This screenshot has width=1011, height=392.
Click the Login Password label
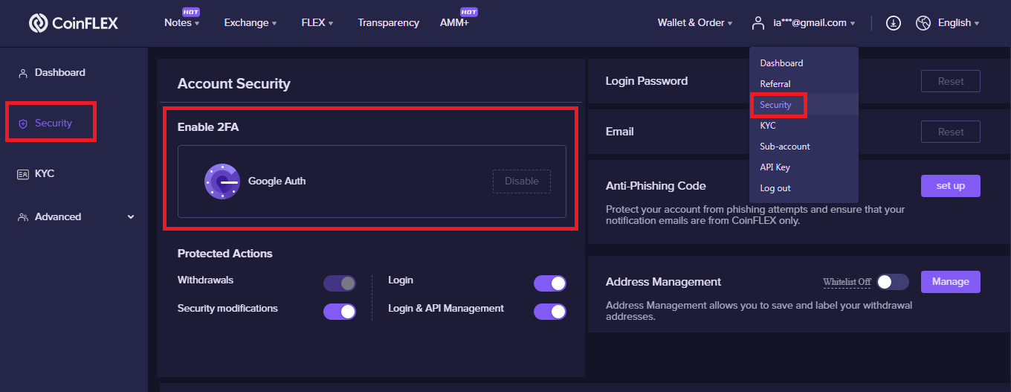[x=647, y=81]
